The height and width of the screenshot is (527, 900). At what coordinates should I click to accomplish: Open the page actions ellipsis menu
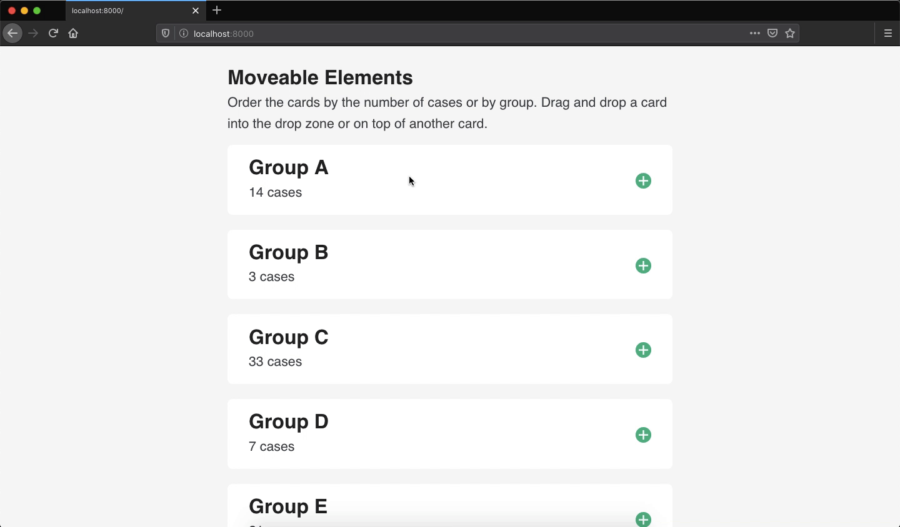[x=755, y=34]
